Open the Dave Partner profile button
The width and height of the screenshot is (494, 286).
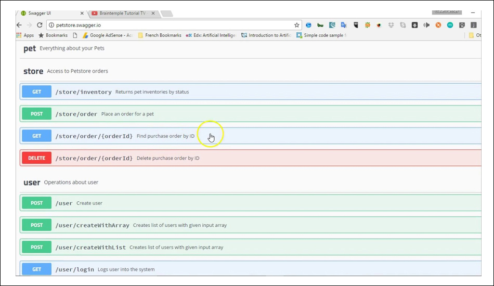tap(447, 12)
